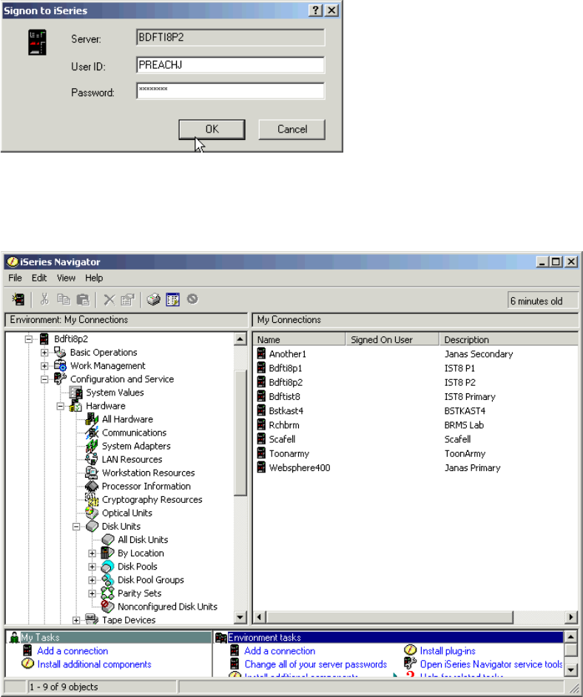Expand the Tape Devices node
Image resolution: width=583 pixels, height=697 pixels.
(76, 620)
